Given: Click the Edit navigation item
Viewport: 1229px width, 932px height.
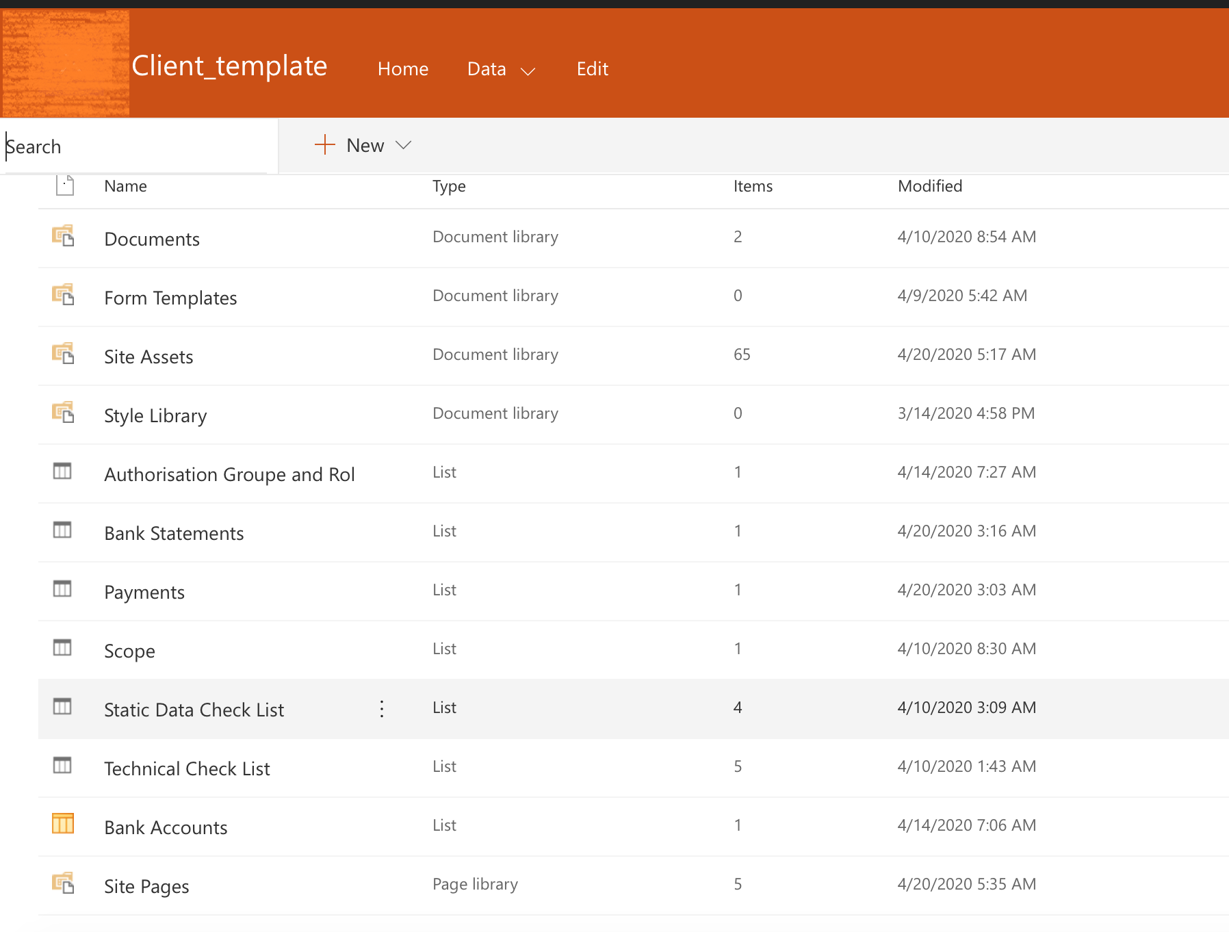Looking at the screenshot, I should (x=593, y=68).
